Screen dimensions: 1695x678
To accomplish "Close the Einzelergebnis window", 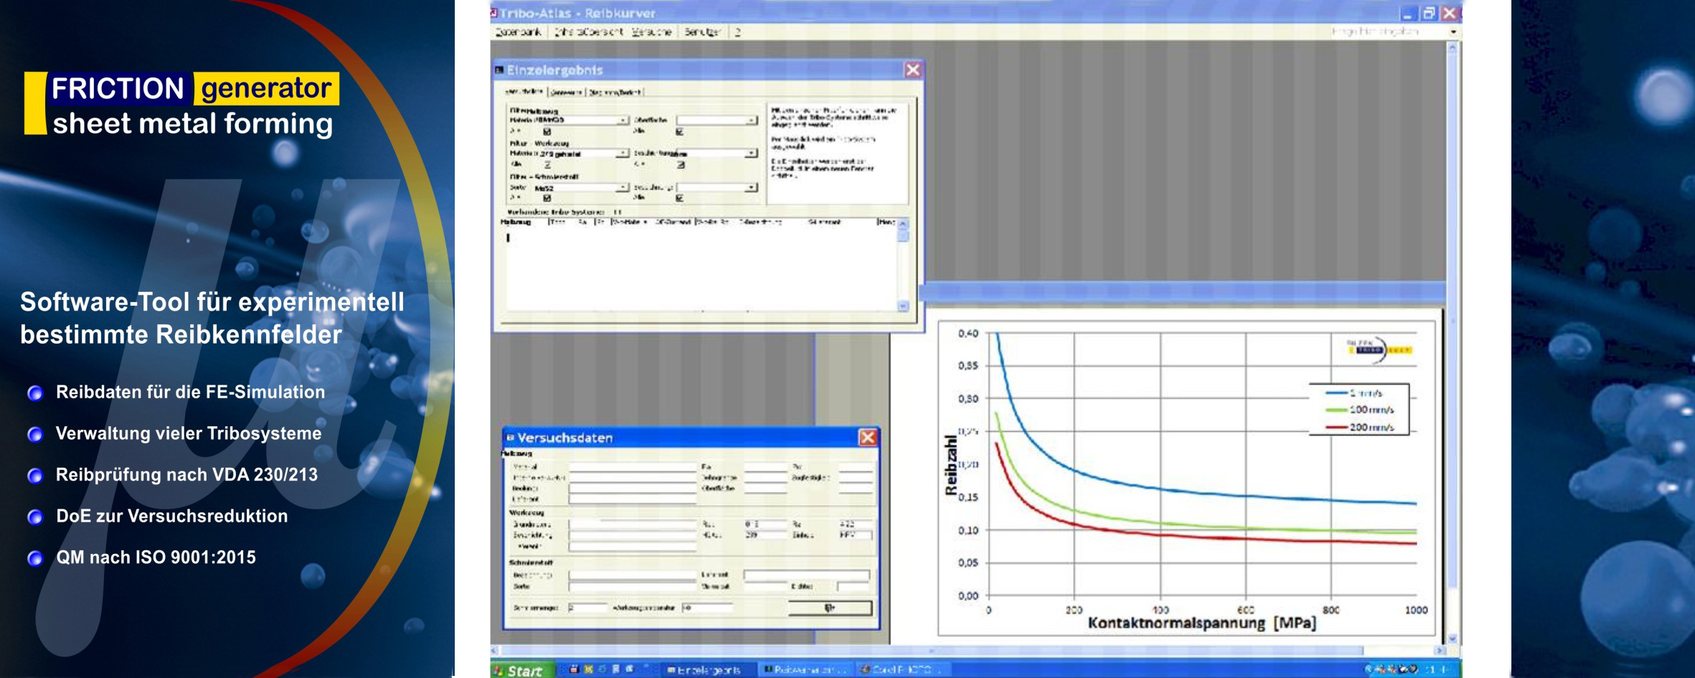I will coord(912,70).
